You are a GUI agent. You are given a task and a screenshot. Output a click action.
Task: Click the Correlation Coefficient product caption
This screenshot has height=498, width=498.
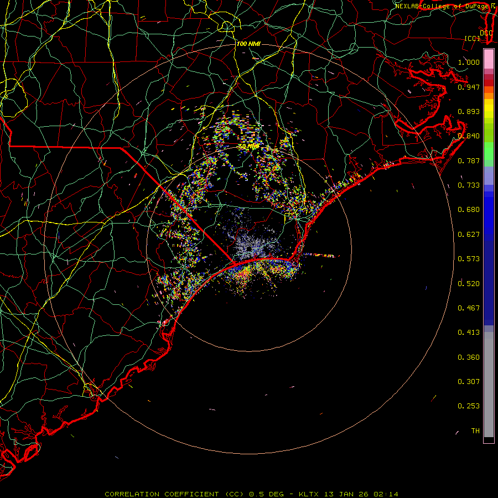[x=251, y=494]
